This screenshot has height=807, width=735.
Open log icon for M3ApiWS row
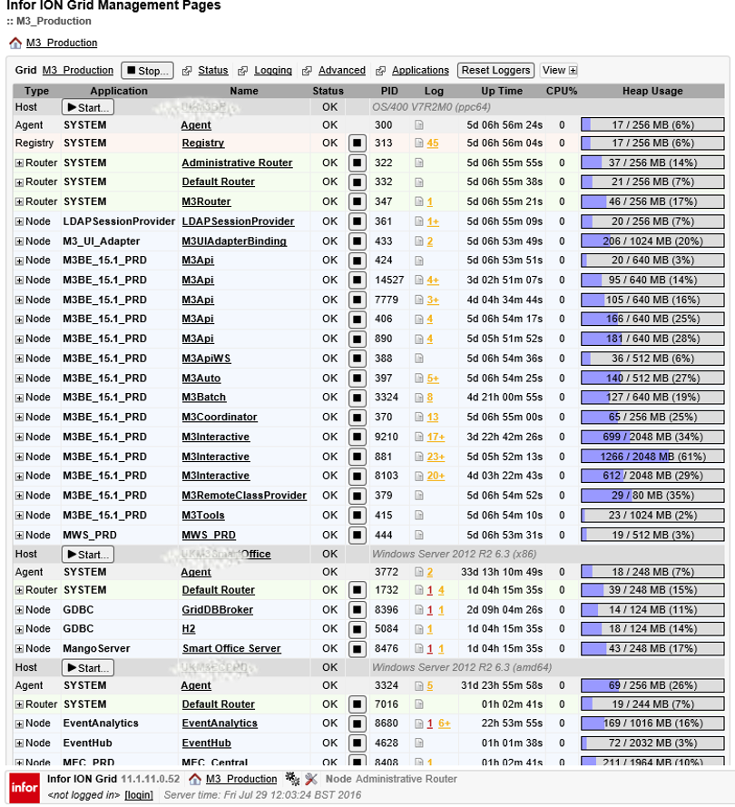click(419, 359)
